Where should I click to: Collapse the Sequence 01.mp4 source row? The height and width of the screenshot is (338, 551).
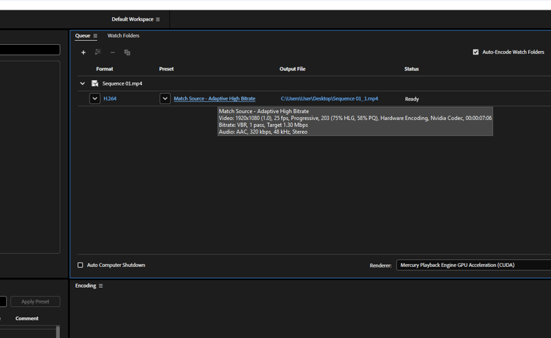pos(82,83)
